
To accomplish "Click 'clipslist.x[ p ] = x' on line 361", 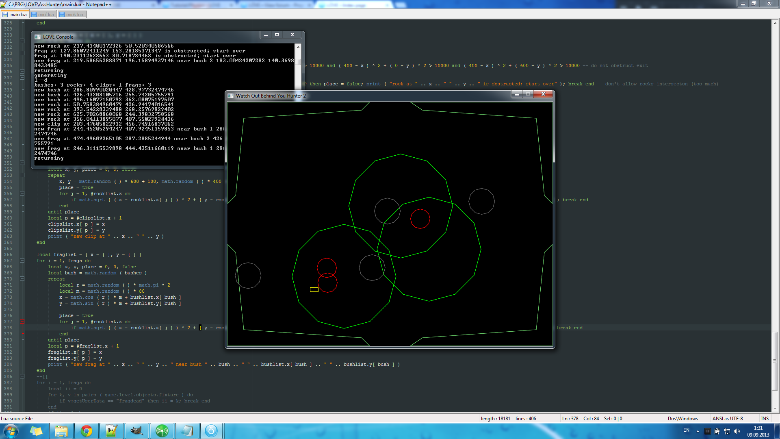I will (x=76, y=224).
